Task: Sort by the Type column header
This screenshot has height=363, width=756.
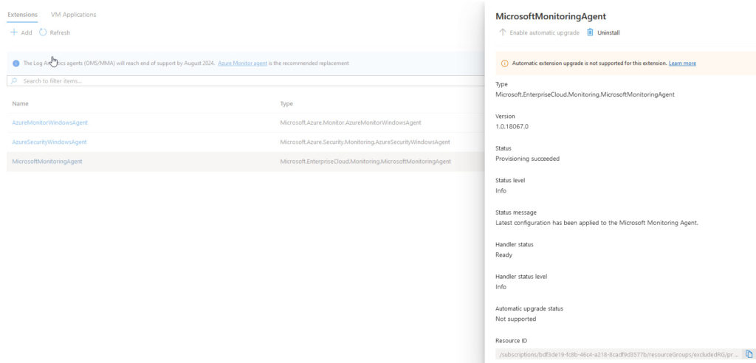Action: pyautogui.click(x=286, y=103)
